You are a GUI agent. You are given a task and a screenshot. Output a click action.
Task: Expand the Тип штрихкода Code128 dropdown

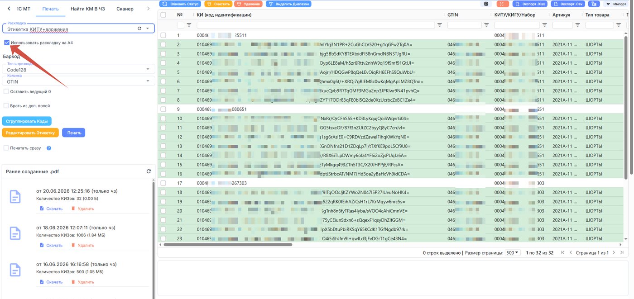click(x=78, y=69)
